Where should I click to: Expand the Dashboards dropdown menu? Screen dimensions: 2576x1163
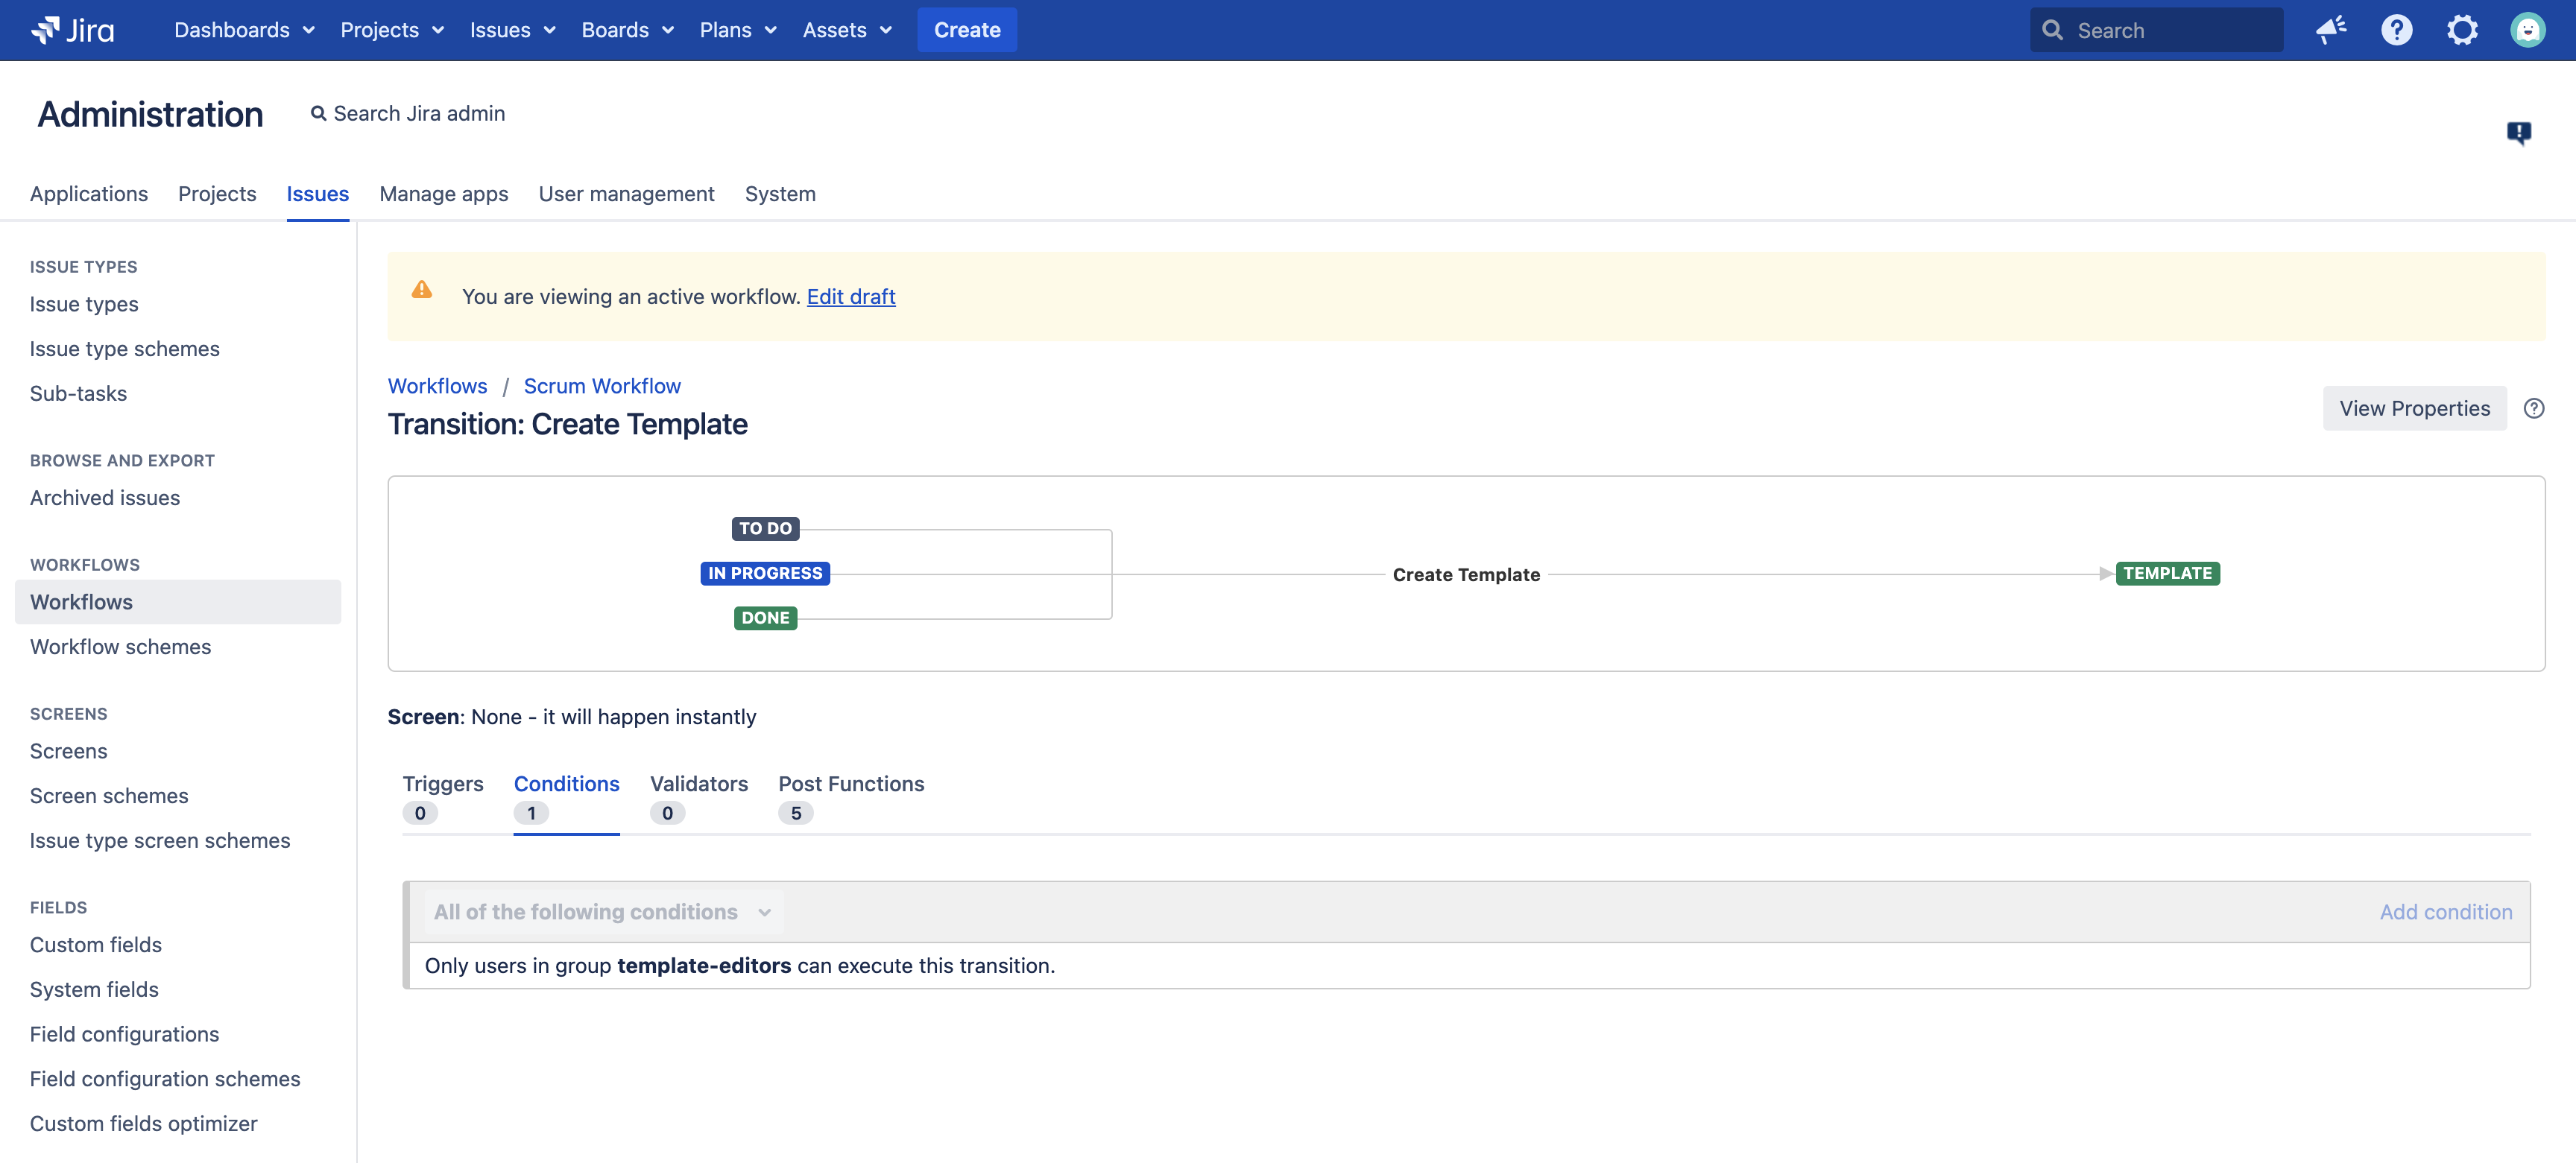244,30
